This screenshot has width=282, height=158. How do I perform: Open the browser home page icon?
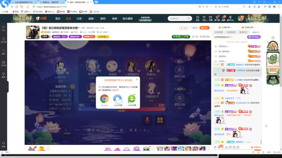point(28,7)
